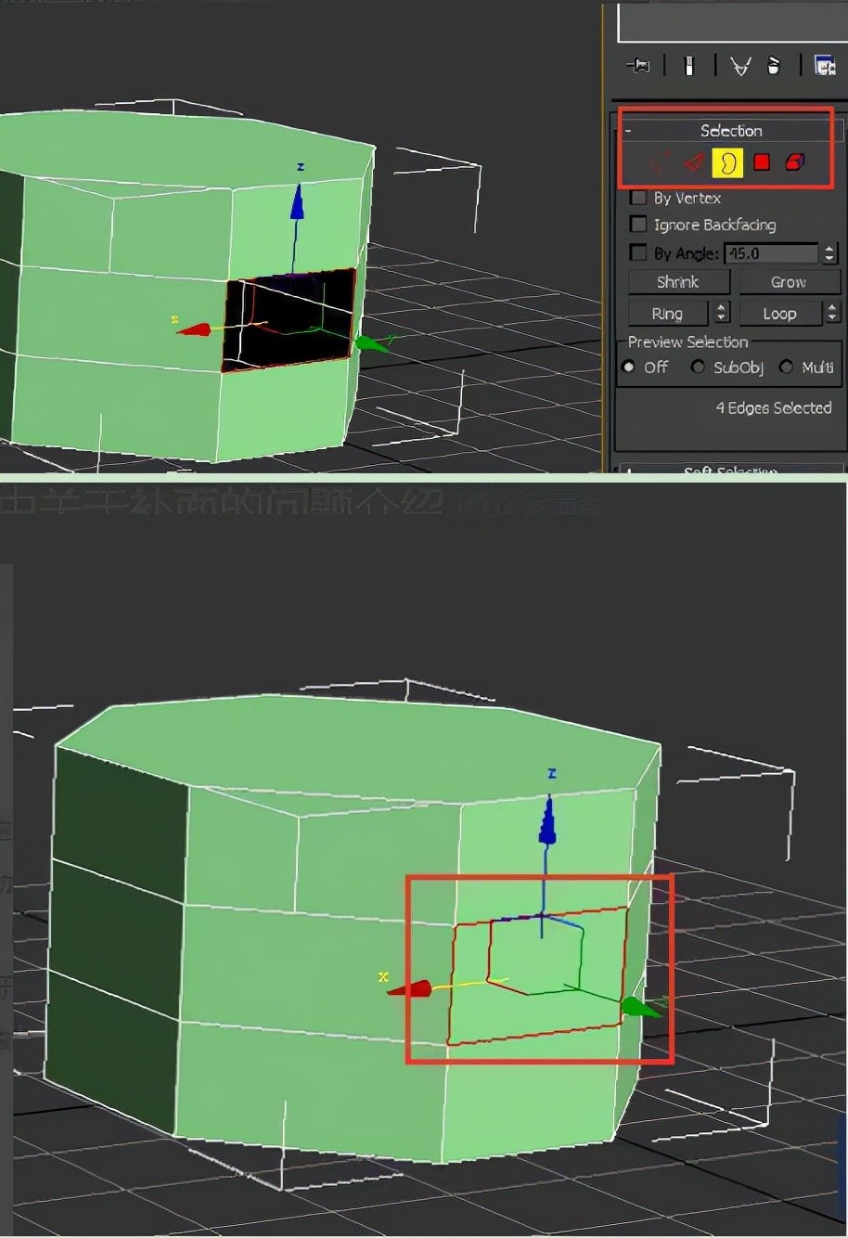Collapse the Selection rollout header
848x1238 pixels.
click(731, 131)
